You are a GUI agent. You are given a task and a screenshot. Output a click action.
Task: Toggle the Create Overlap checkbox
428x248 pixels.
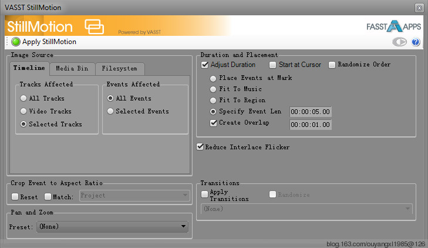(x=214, y=123)
